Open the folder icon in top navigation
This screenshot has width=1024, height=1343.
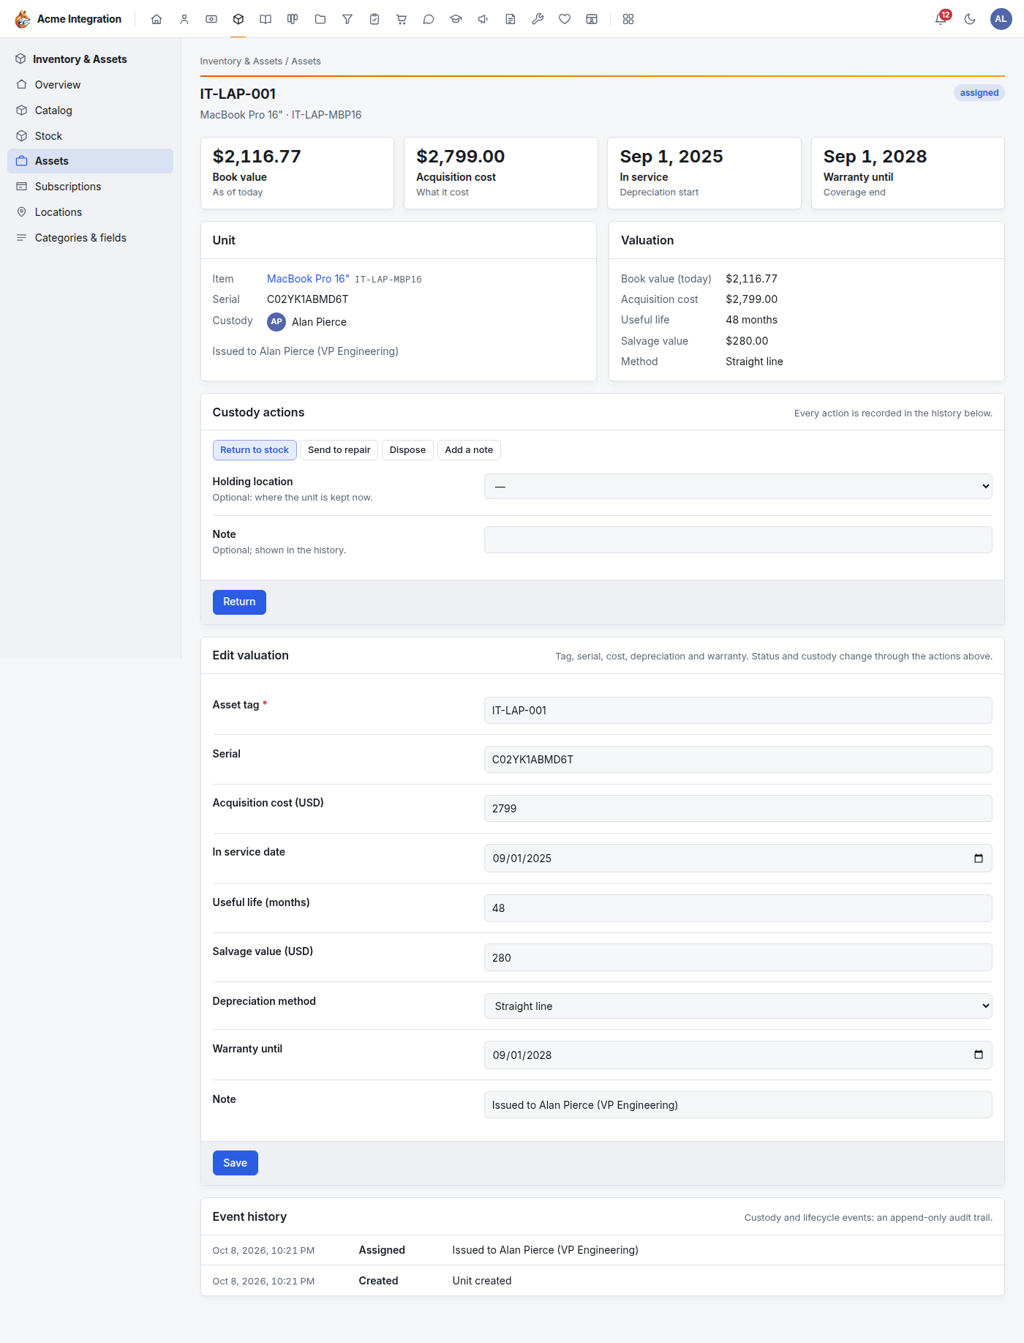[x=320, y=19]
